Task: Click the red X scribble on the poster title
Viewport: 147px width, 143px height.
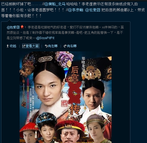Action: [75, 93]
